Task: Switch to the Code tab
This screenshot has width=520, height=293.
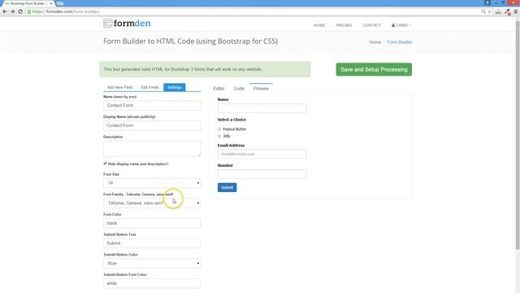Action: tap(239, 89)
